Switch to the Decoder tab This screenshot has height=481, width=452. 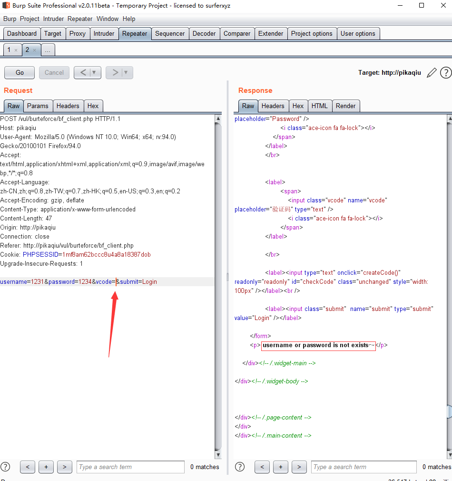click(x=204, y=33)
